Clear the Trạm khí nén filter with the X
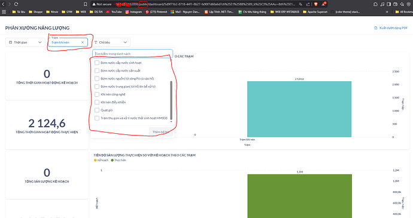This screenshot has width=413, height=218. [x=83, y=42]
